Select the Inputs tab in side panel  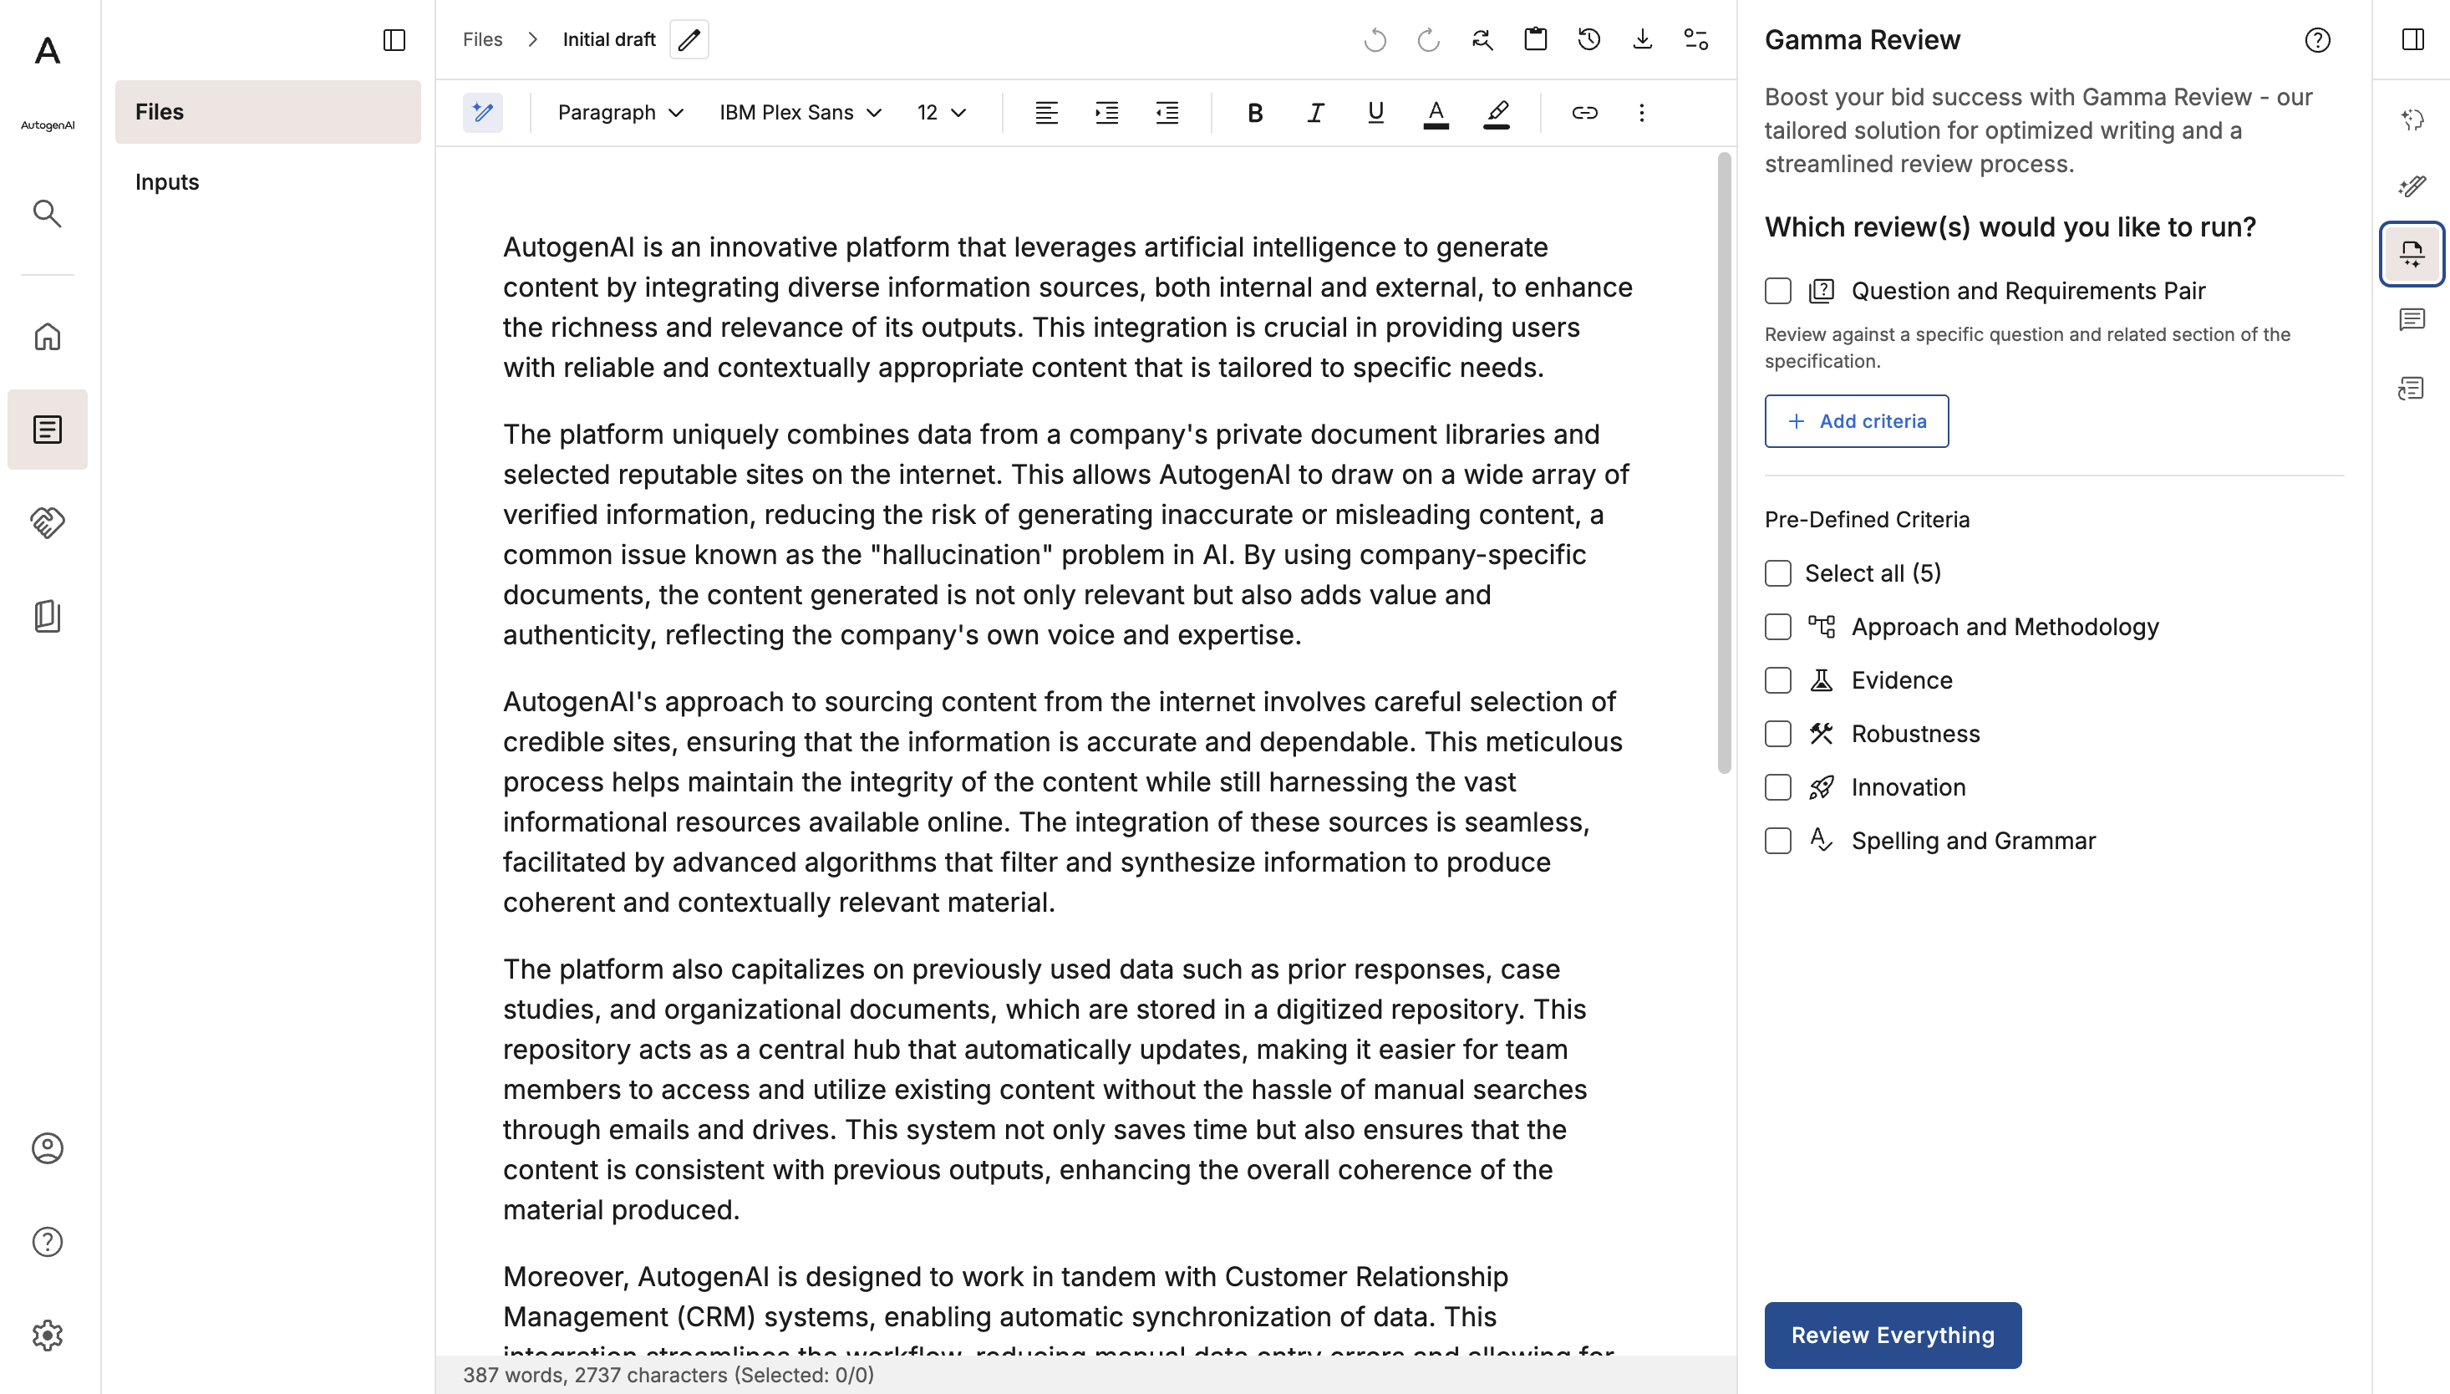click(268, 182)
